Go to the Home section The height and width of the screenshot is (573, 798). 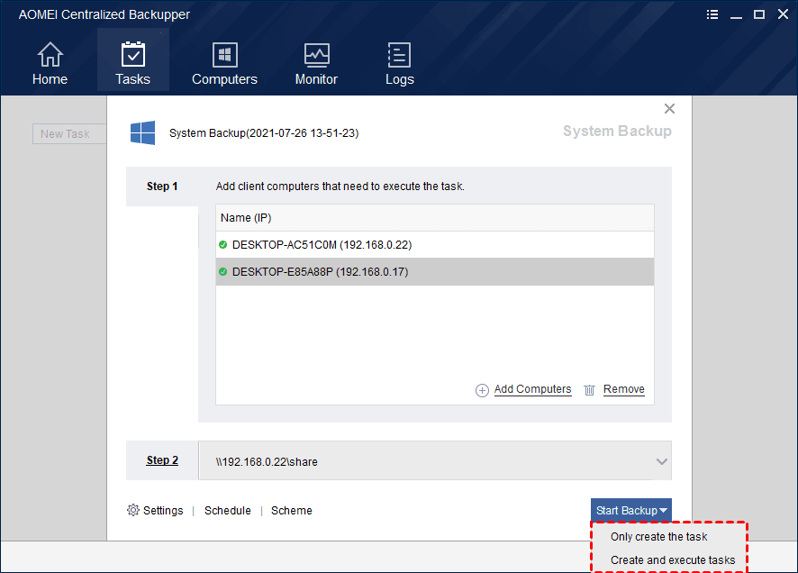pyautogui.click(x=50, y=63)
